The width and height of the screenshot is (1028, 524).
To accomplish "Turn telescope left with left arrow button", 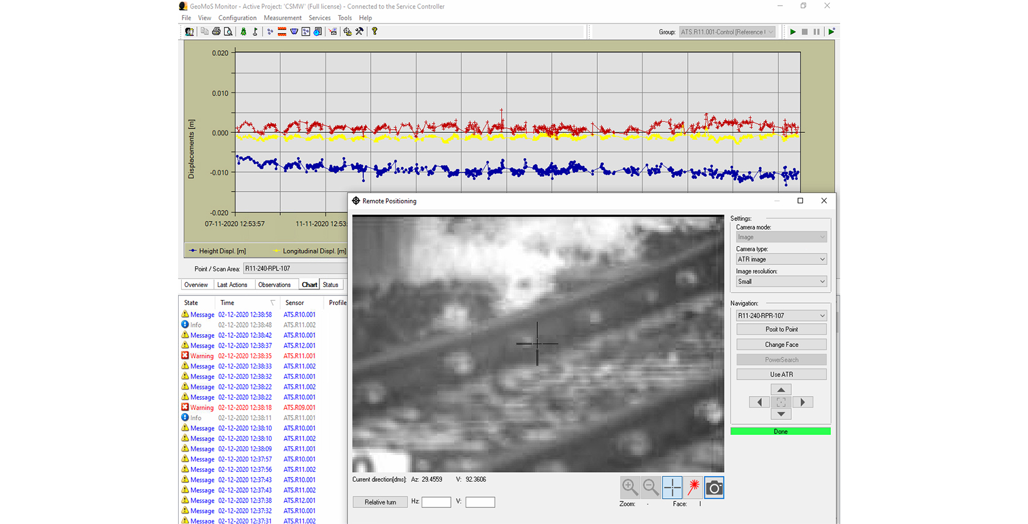I will [x=759, y=402].
